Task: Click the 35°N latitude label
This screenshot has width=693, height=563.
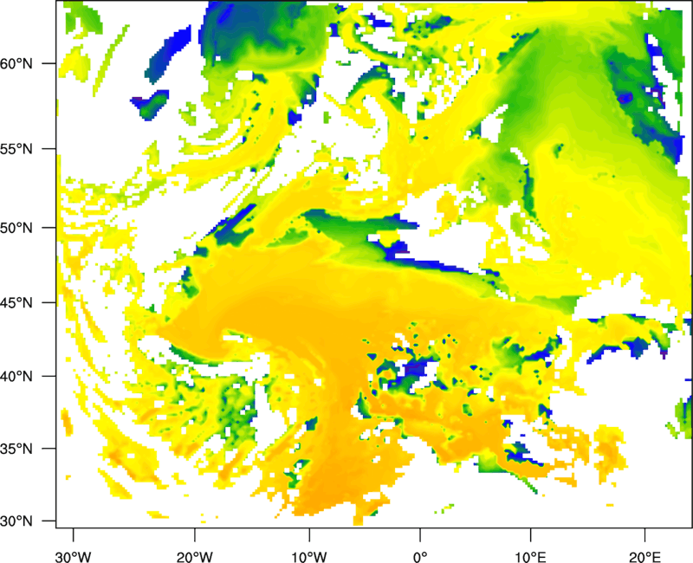Action: (x=16, y=449)
